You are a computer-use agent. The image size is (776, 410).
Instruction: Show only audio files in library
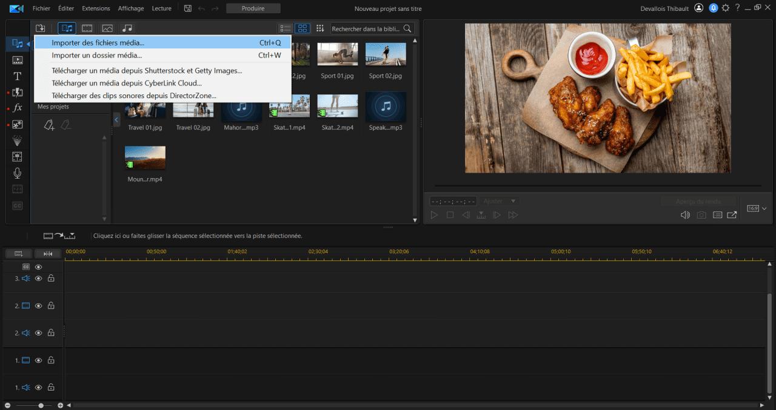coord(127,28)
